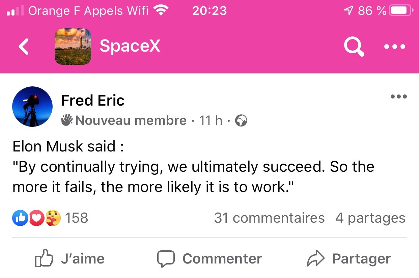View Fred Eric's profile picture

pos(32,107)
